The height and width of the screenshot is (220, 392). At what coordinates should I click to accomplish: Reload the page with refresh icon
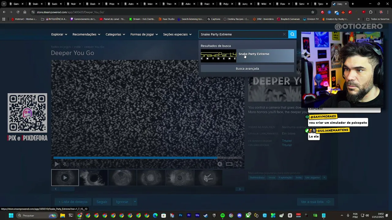(x=18, y=12)
